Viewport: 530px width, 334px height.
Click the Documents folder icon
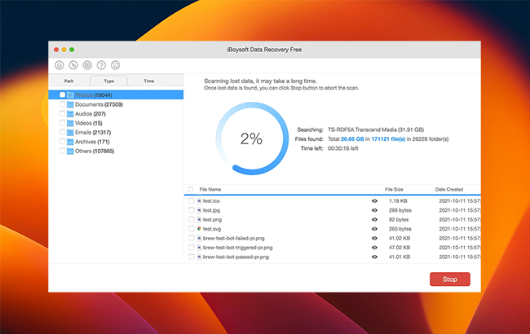[70, 104]
